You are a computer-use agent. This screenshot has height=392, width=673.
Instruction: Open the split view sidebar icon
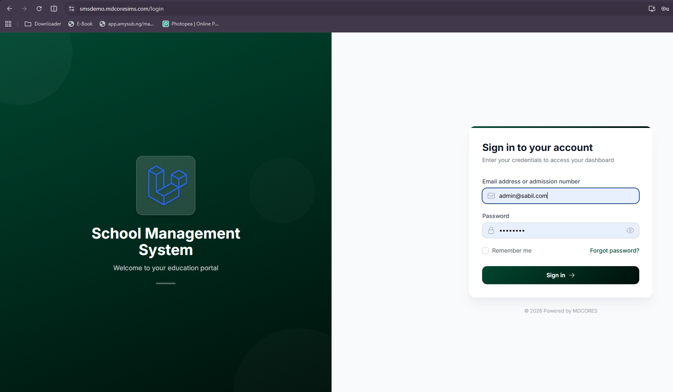coord(54,9)
